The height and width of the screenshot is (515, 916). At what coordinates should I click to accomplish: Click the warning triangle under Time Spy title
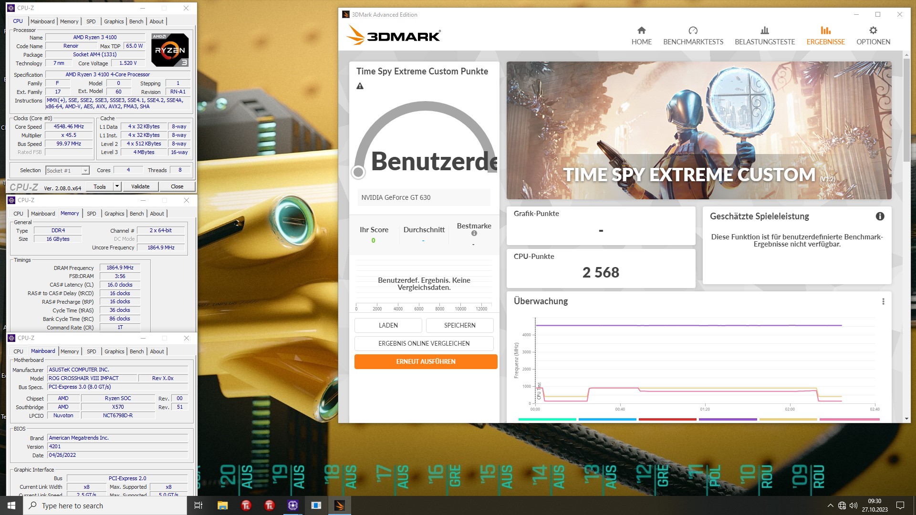coord(360,86)
